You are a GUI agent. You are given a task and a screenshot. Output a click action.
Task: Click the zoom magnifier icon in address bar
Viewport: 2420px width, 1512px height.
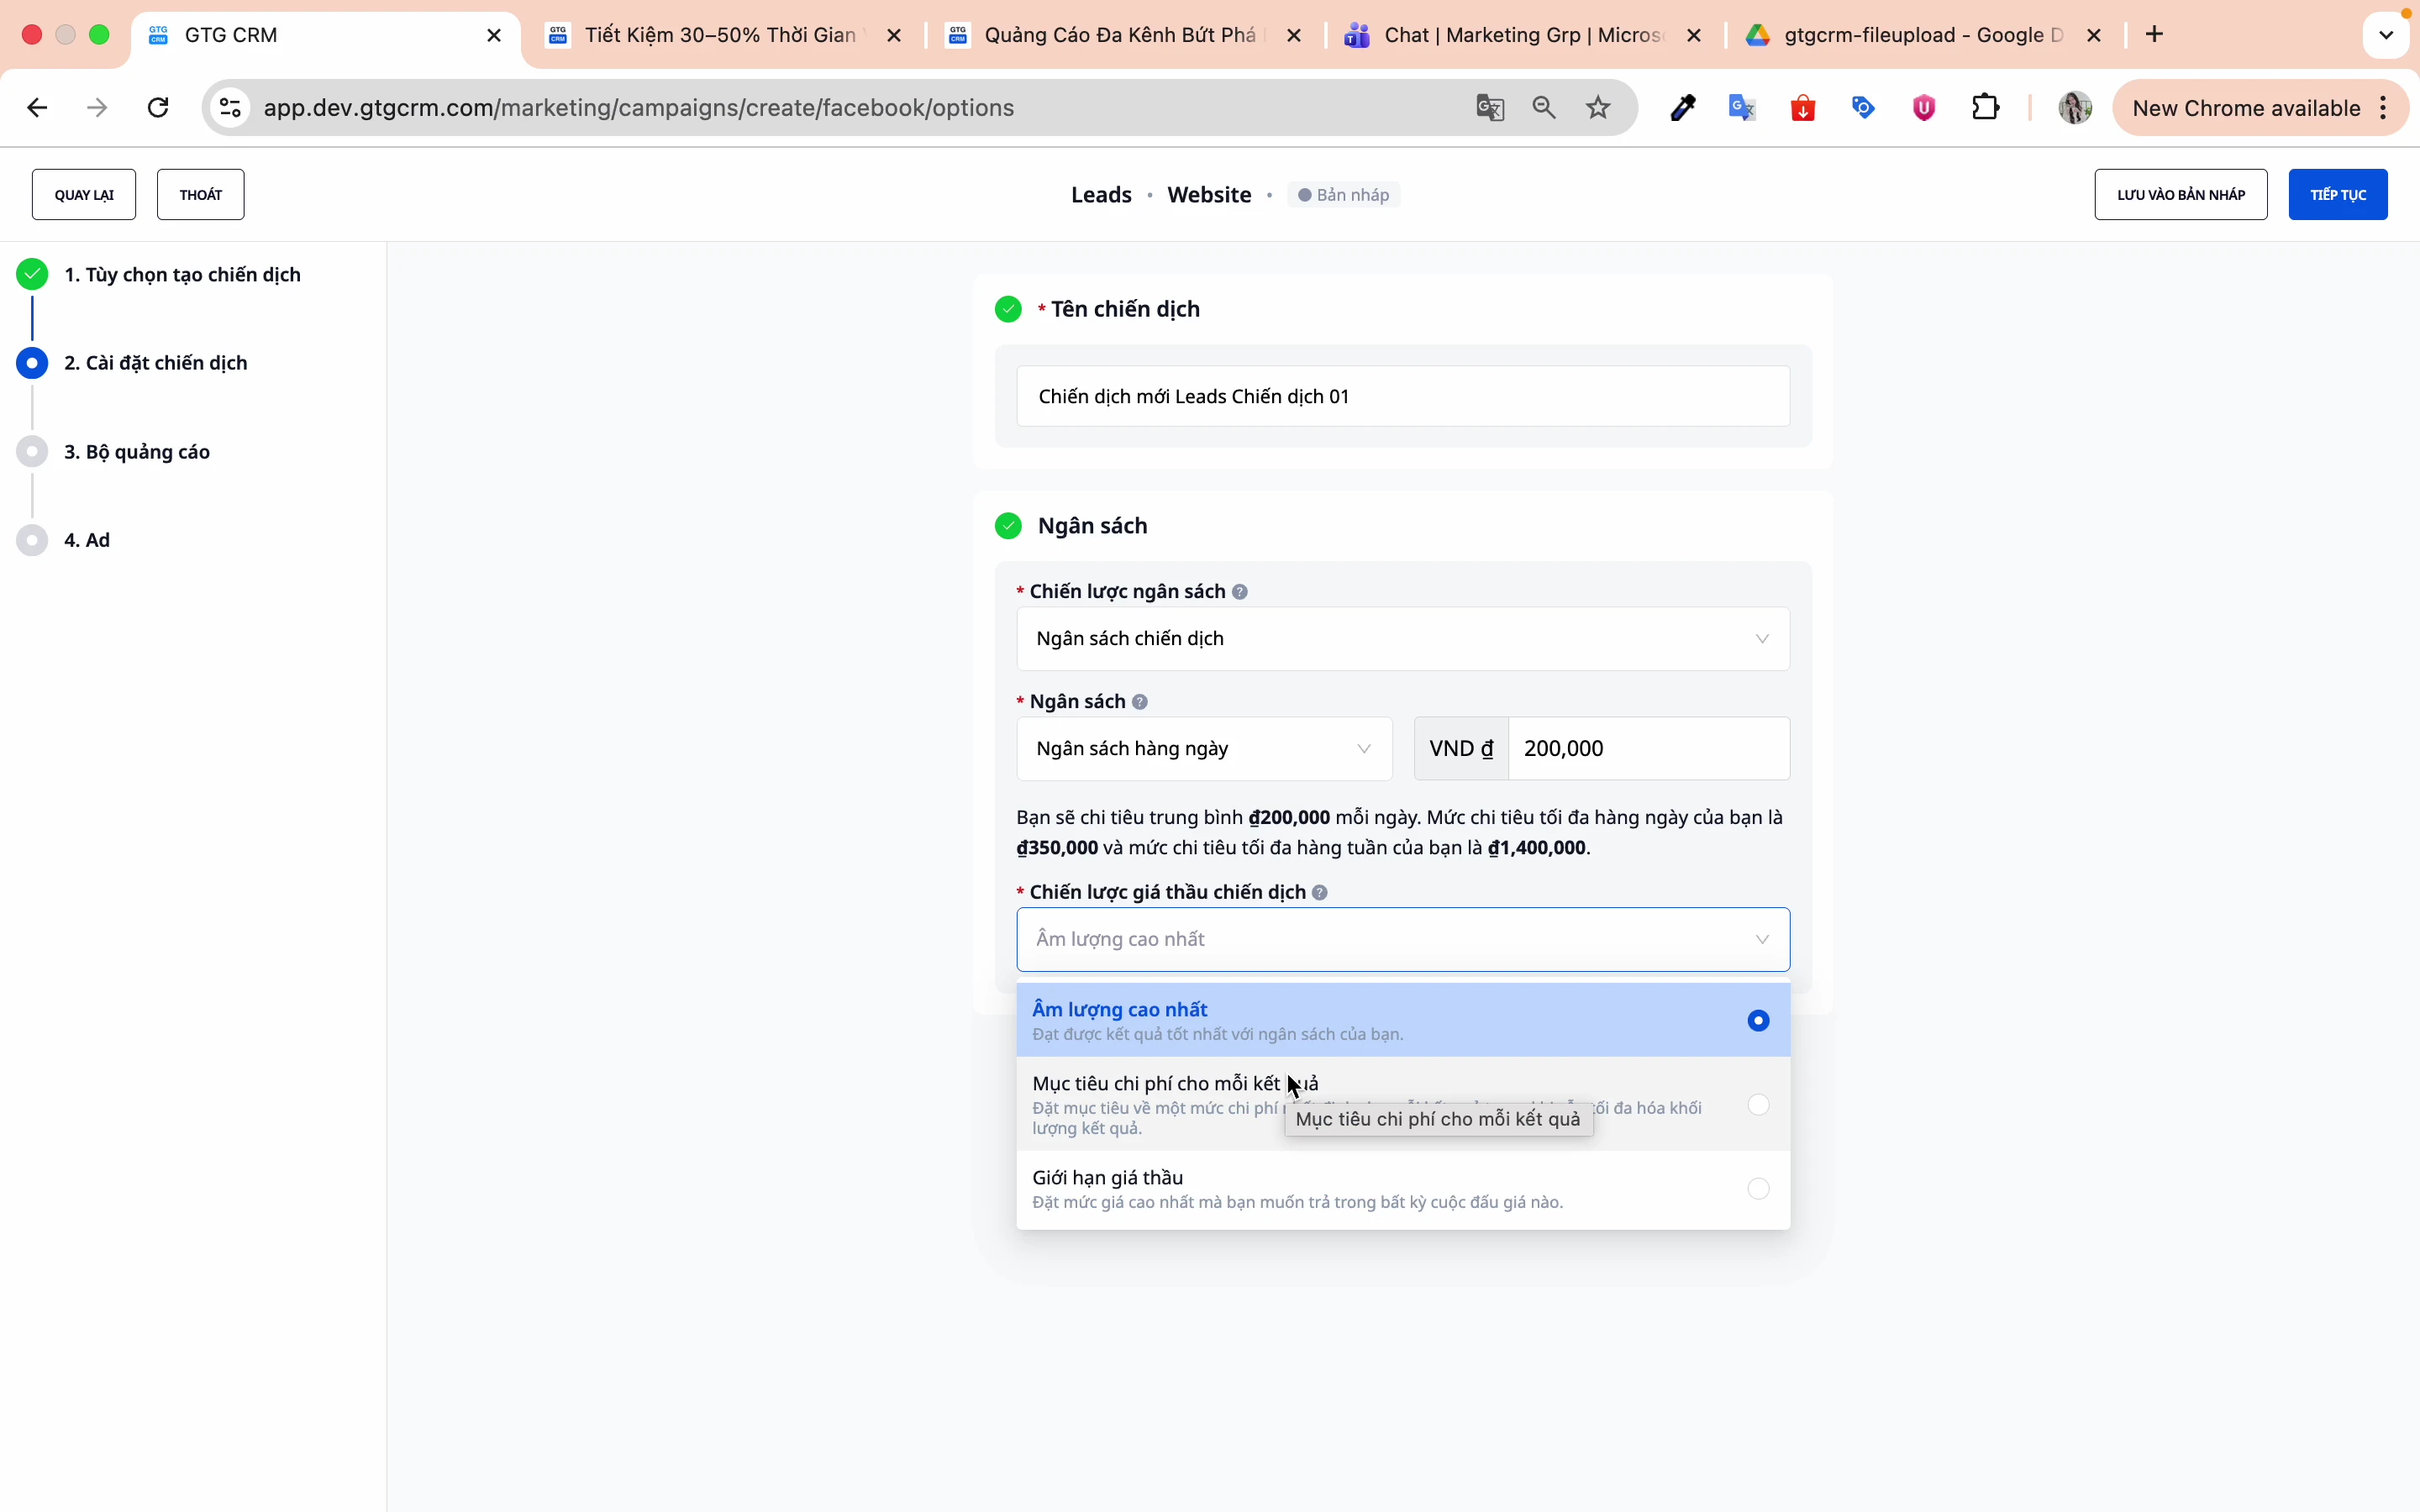(1544, 108)
